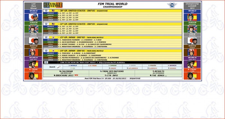Click the FIM logo in the header
The width and height of the screenshot is (225, 119).
[172, 5]
